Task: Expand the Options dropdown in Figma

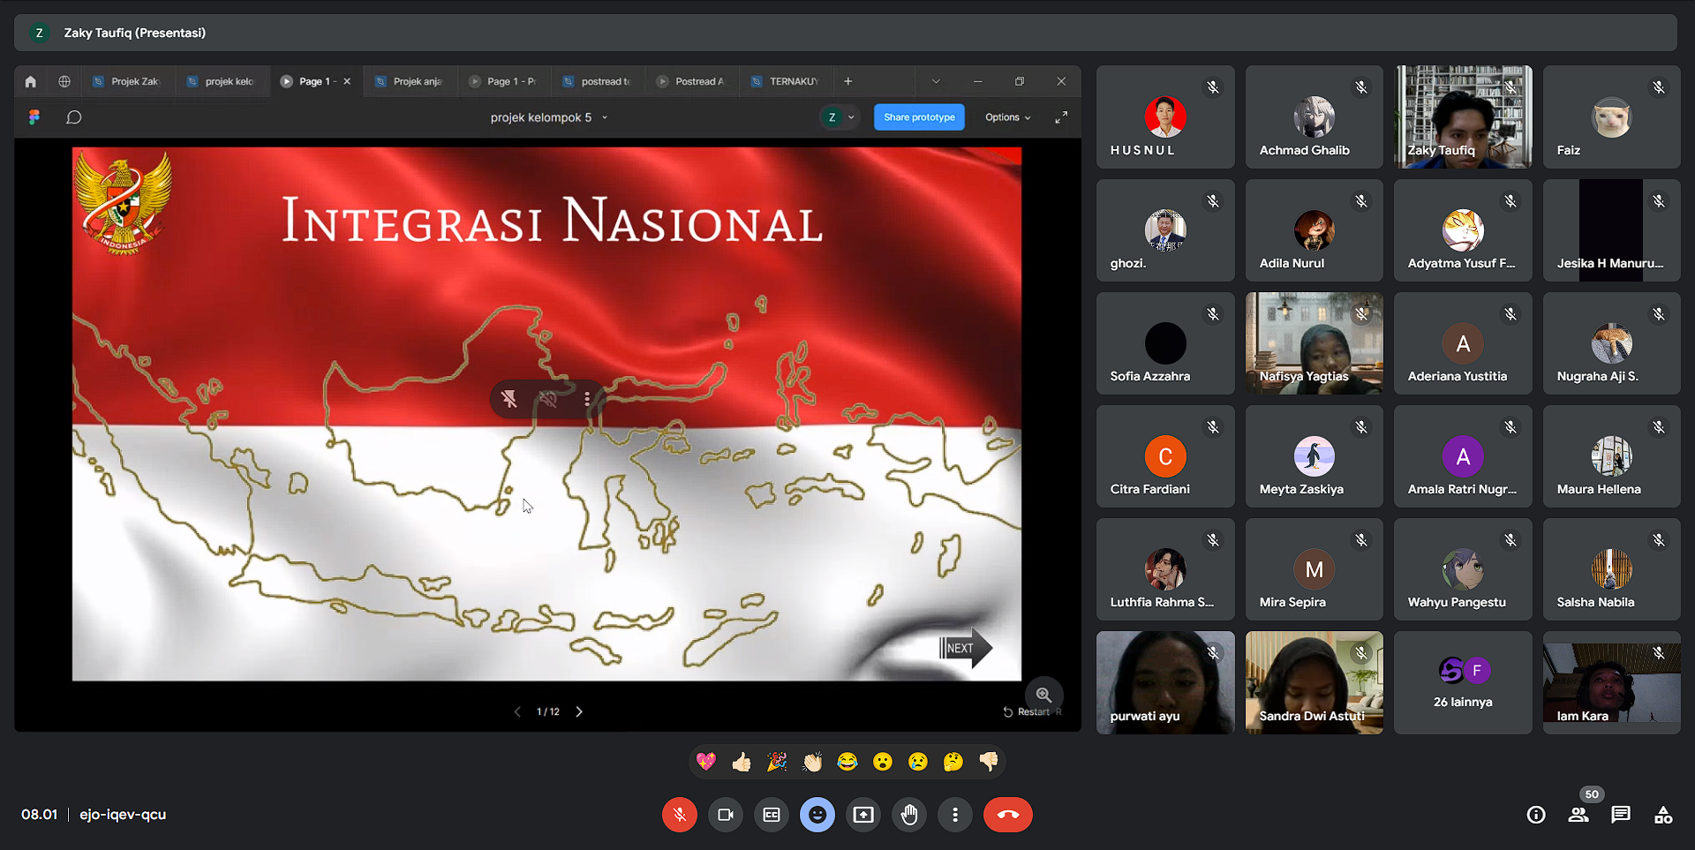Action: [1007, 117]
